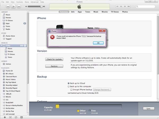Open the Recently Played playlist

click(11, 88)
